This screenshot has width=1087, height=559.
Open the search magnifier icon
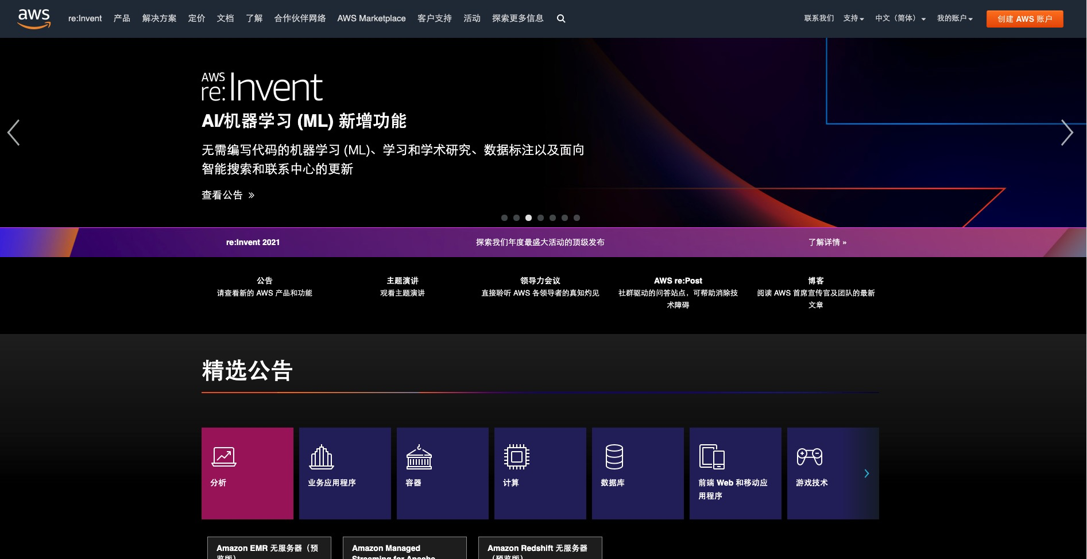(x=561, y=18)
